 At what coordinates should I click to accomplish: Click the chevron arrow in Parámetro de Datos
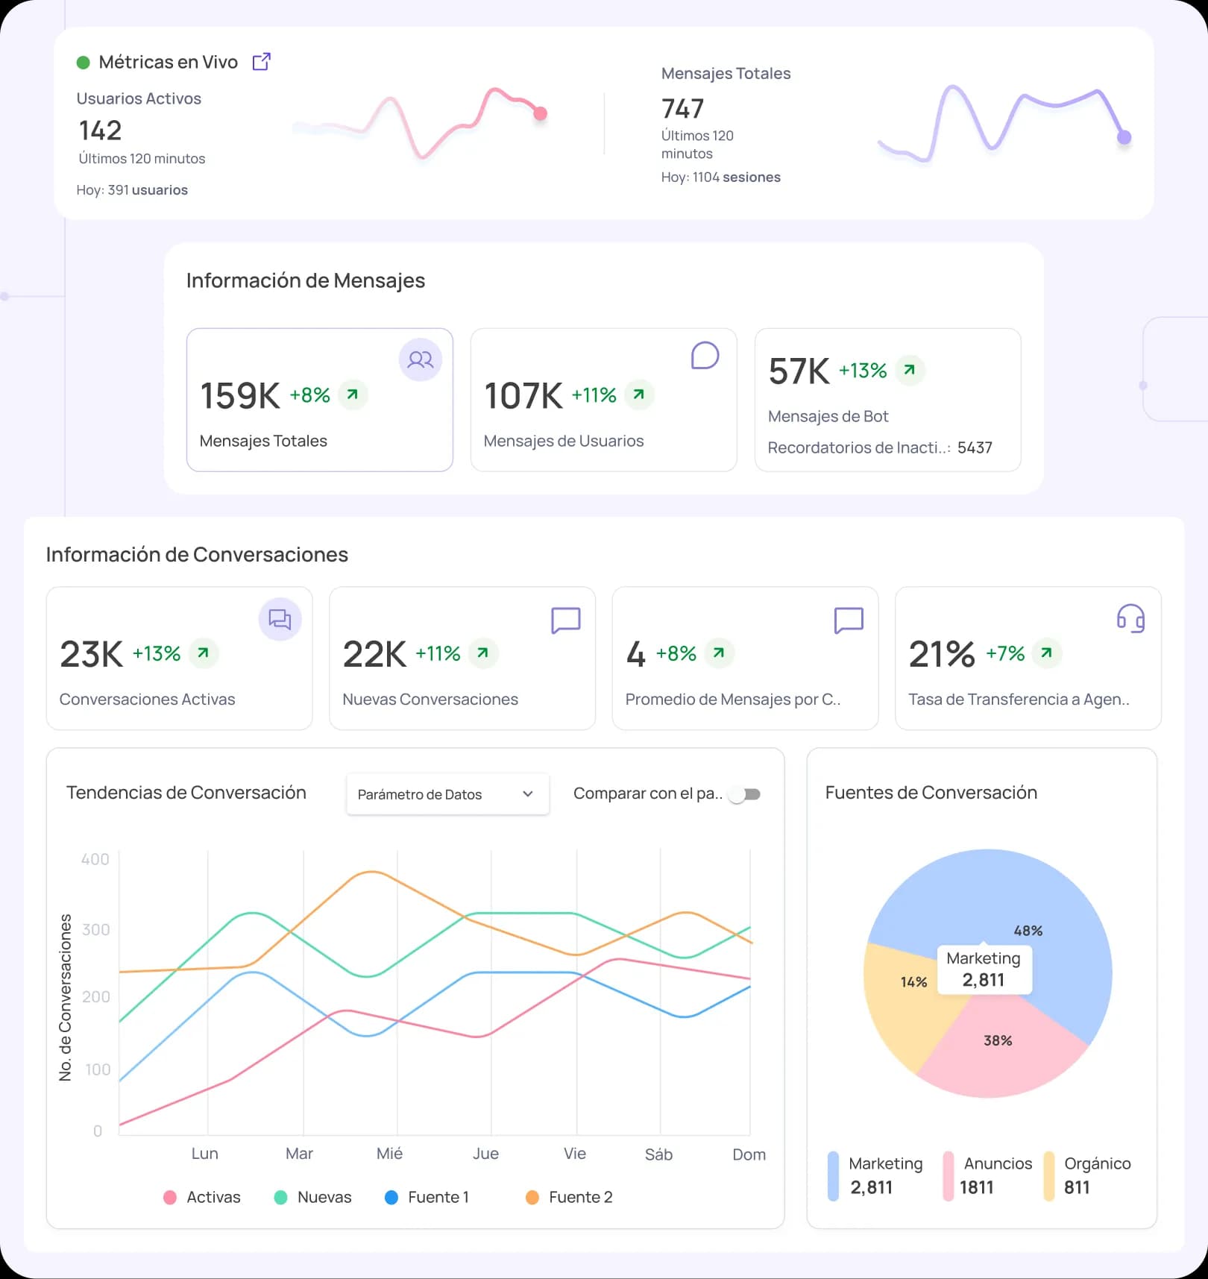tap(528, 794)
